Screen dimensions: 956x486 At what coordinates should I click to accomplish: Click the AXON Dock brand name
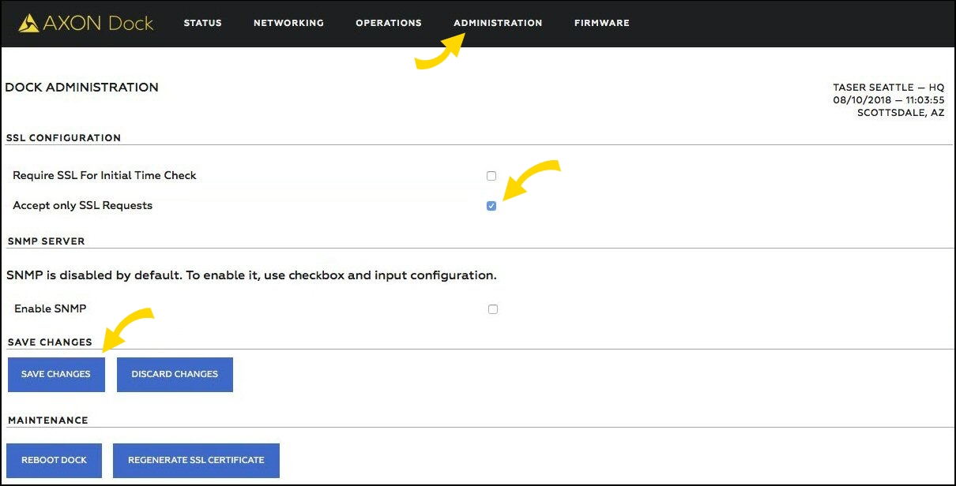point(98,23)
